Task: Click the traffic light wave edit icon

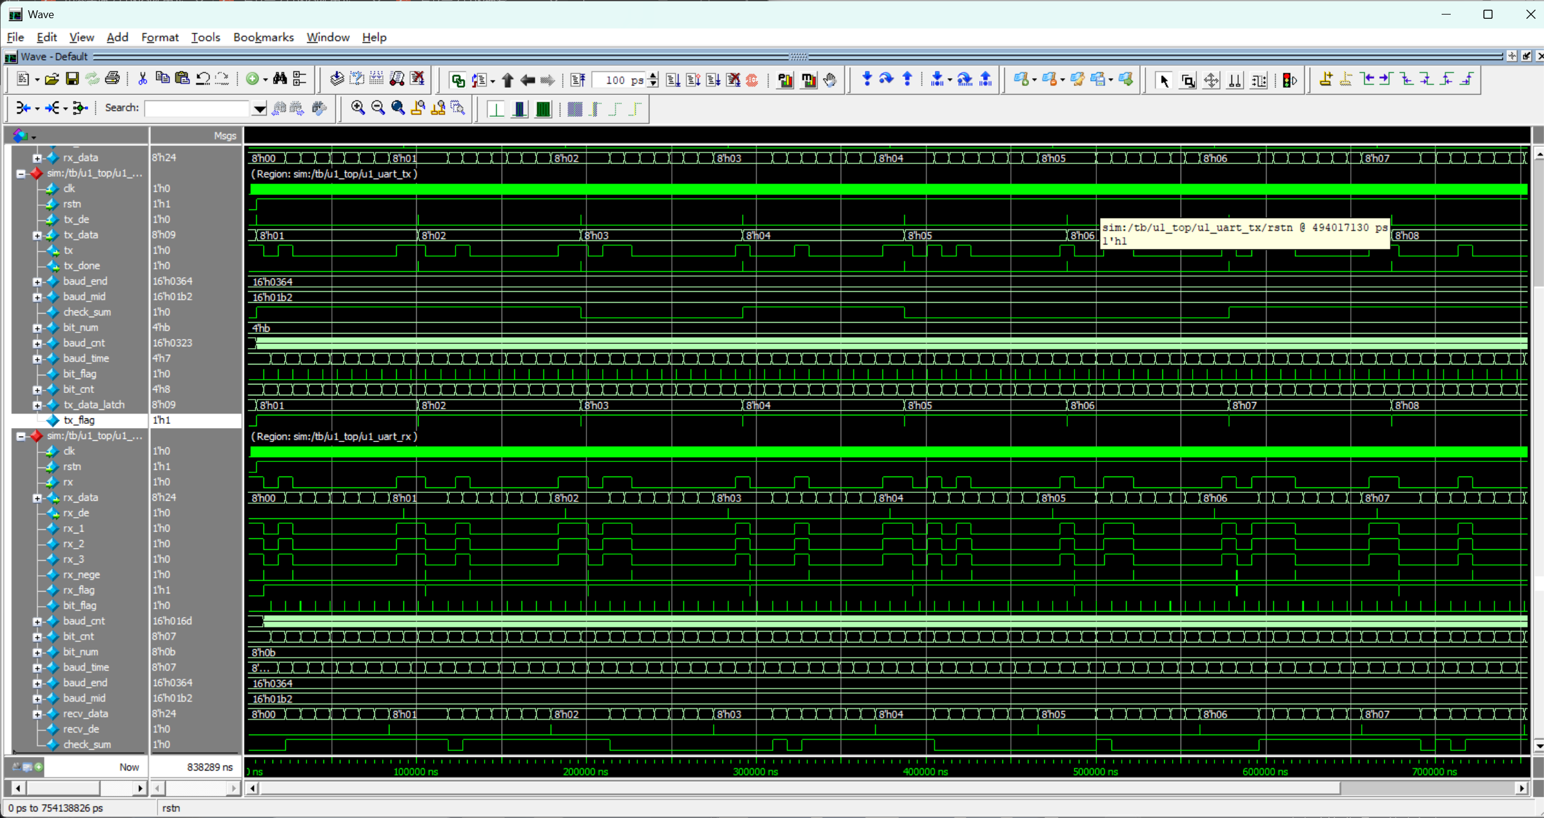Action: [x=1289, y=80]
